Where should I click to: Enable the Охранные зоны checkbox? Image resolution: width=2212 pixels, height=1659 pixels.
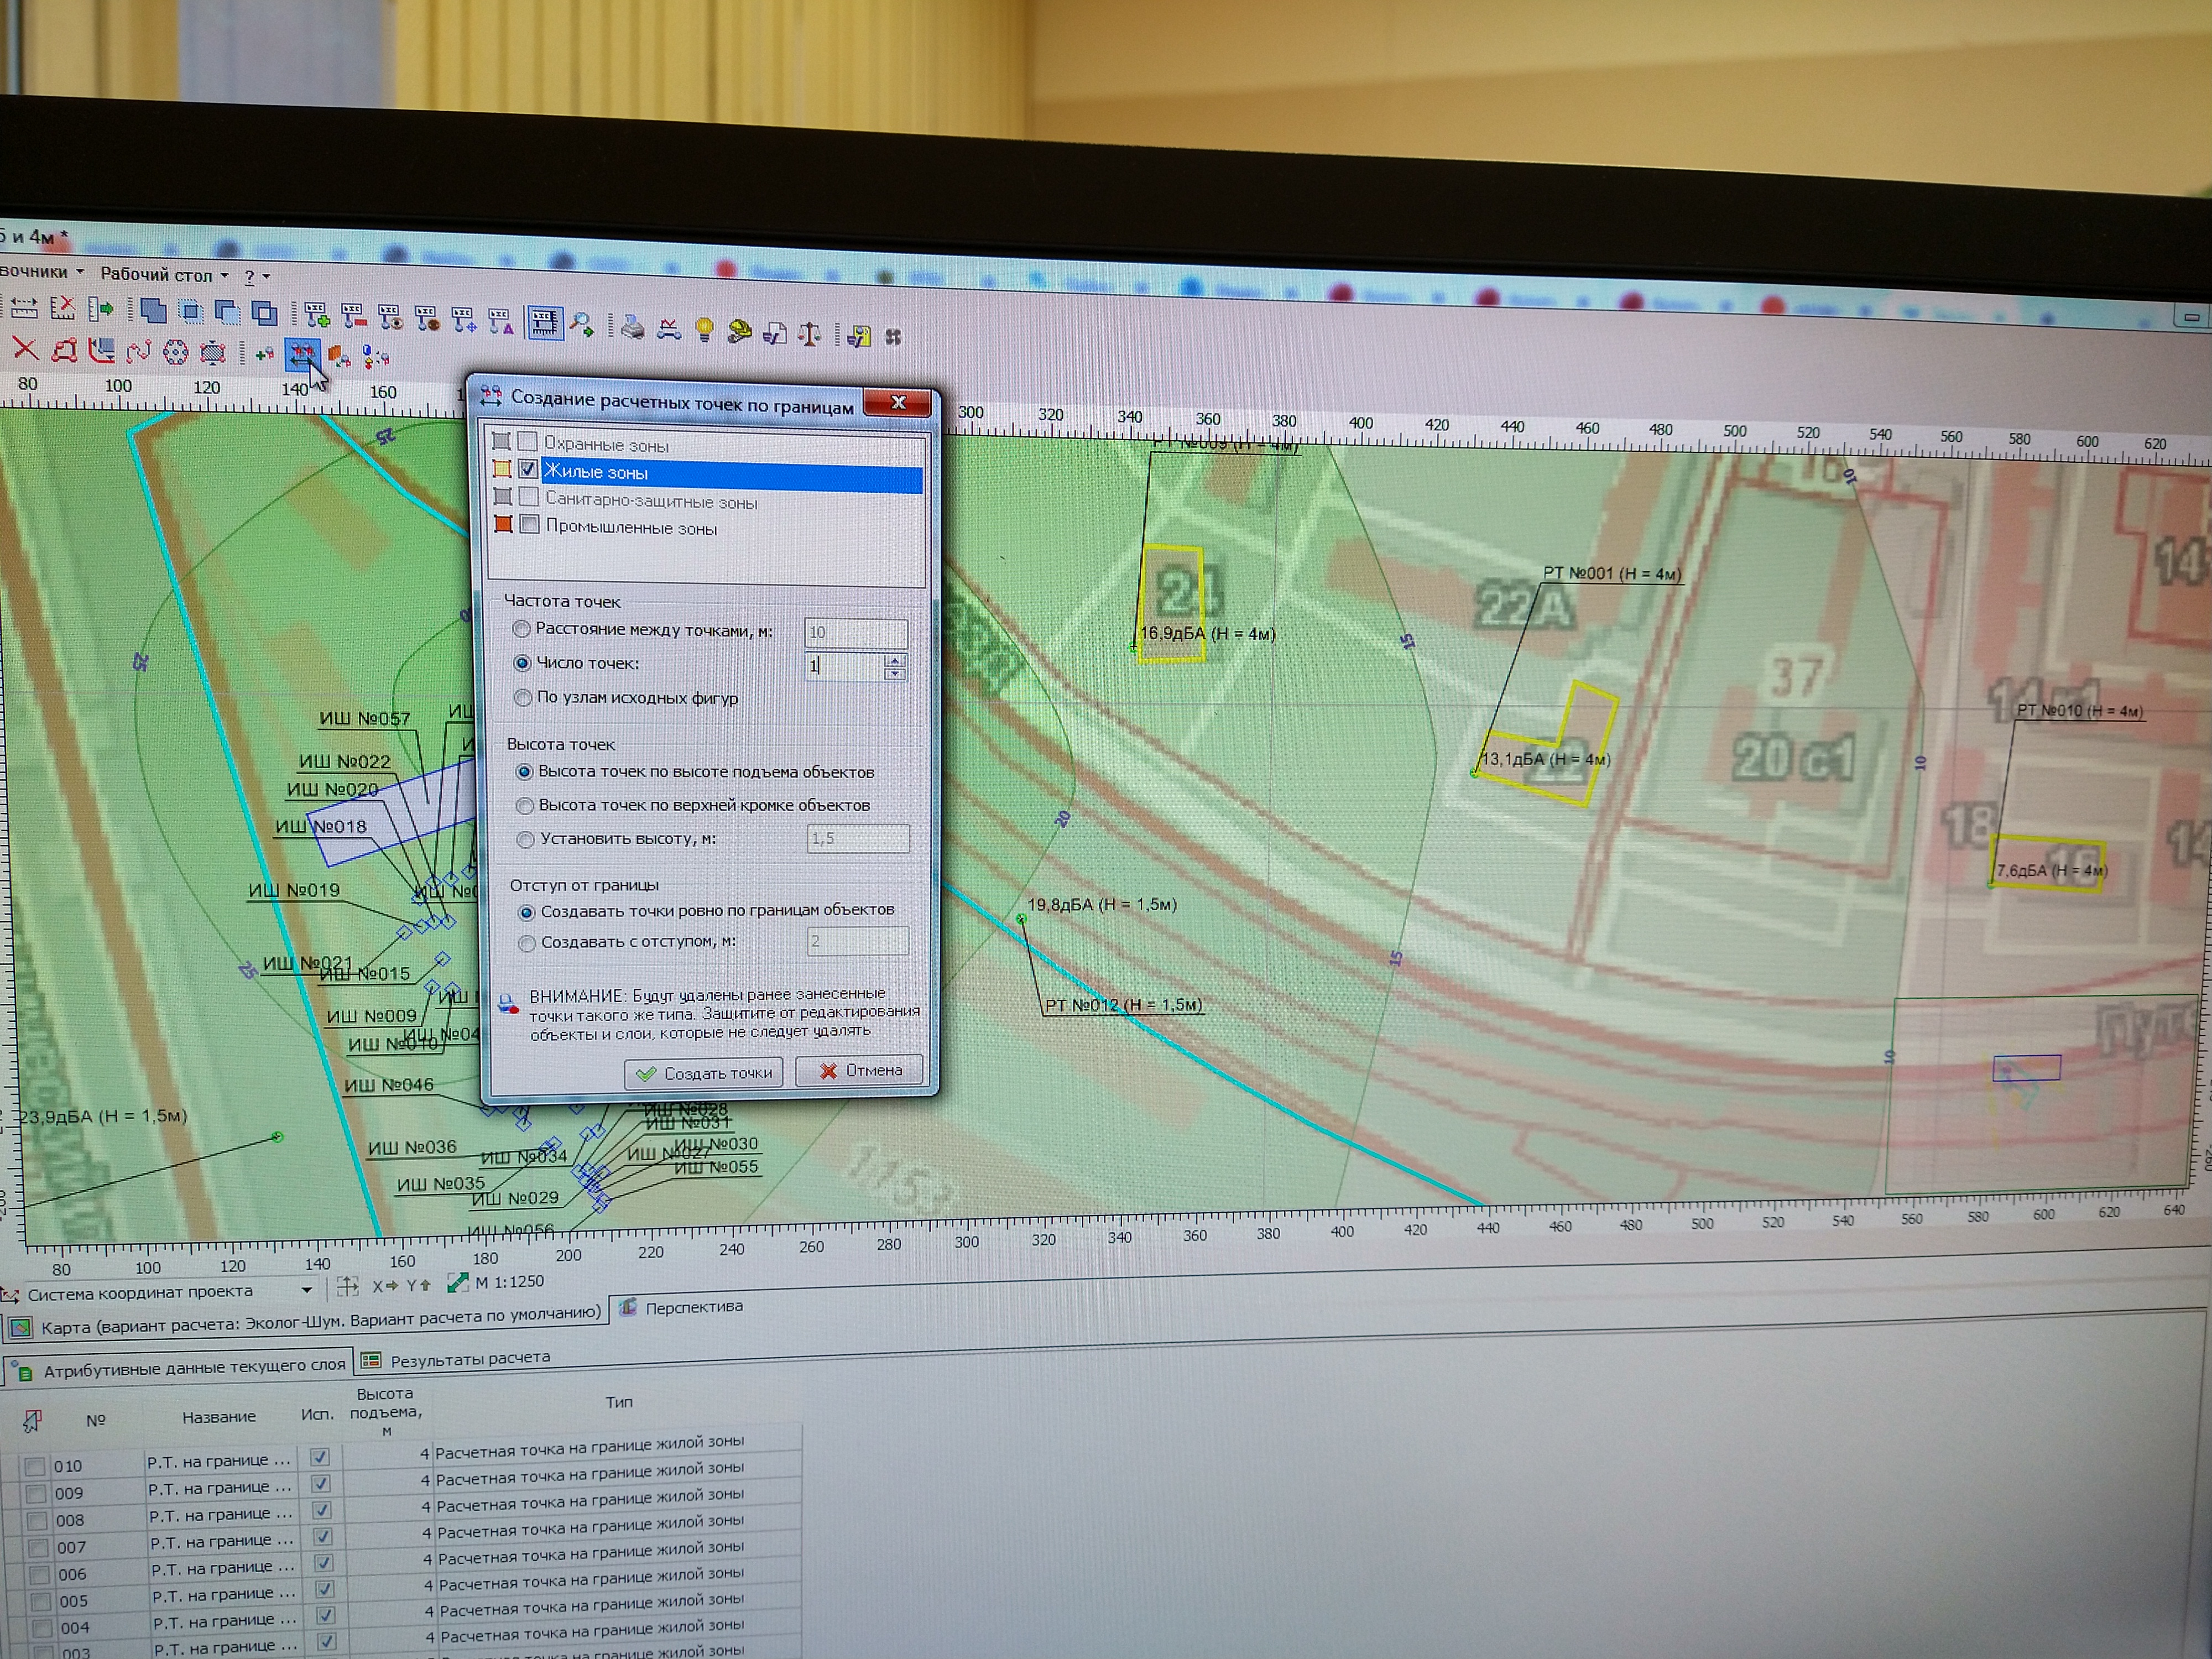tap(527, 441)
